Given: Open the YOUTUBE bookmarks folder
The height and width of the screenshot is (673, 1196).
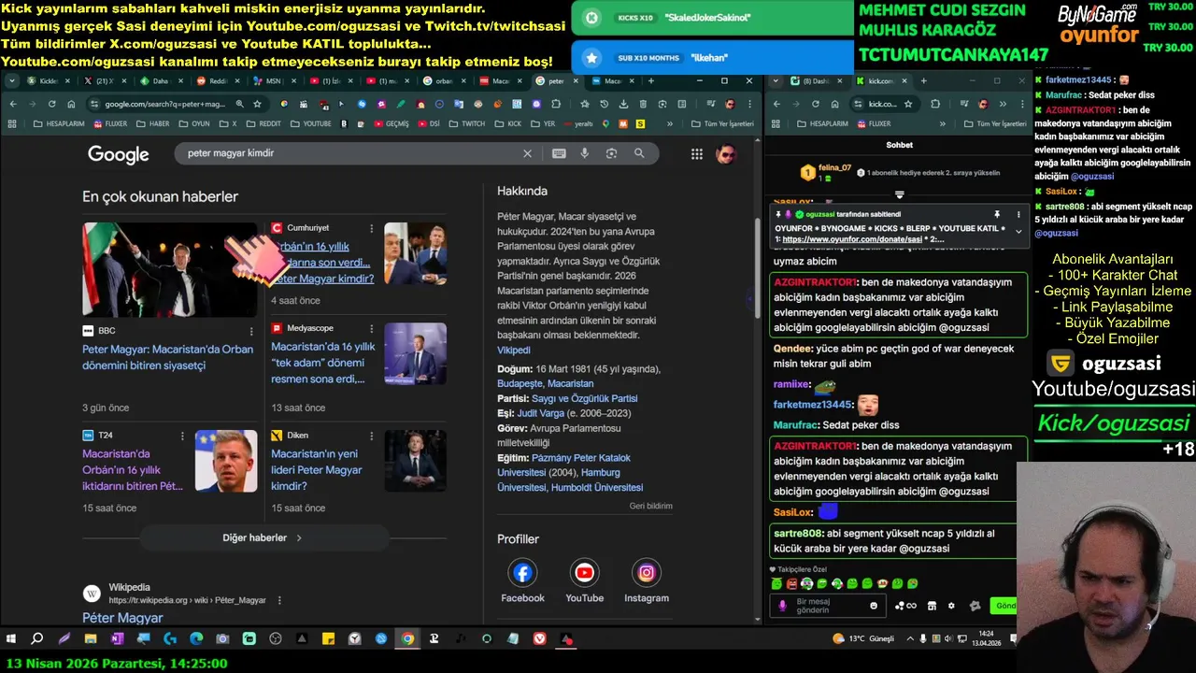Looking at the screenshot, I should click(310, 123).
